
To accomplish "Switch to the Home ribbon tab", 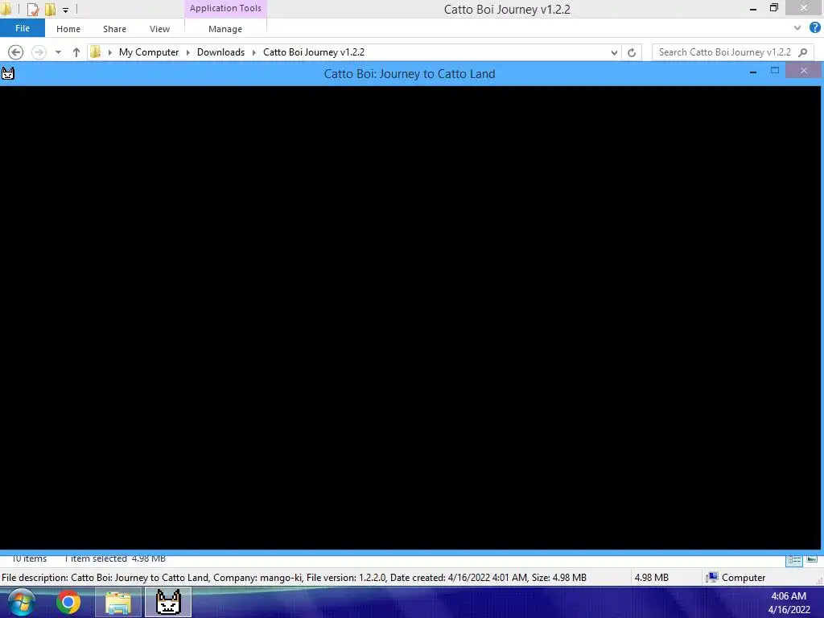I will click(x=68, y=29).
